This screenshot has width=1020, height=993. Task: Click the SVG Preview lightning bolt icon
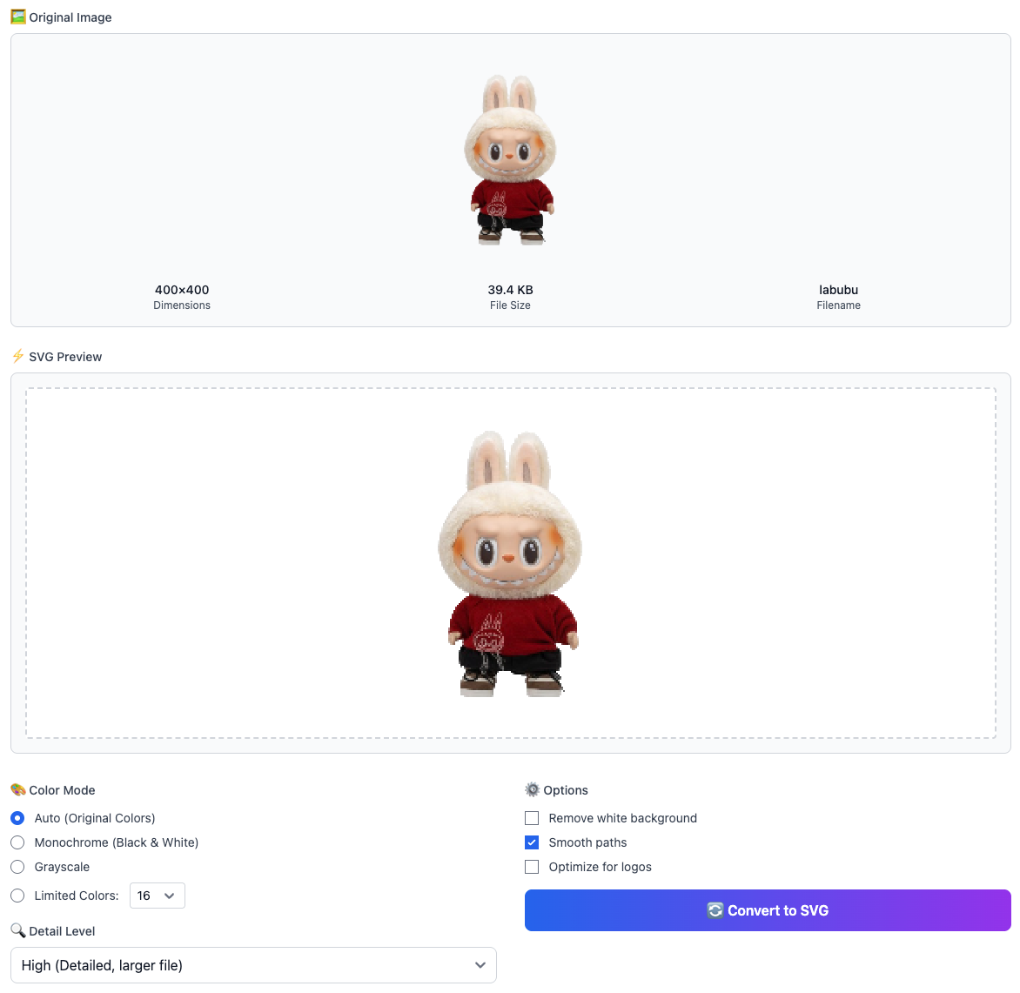click(17, 356)
